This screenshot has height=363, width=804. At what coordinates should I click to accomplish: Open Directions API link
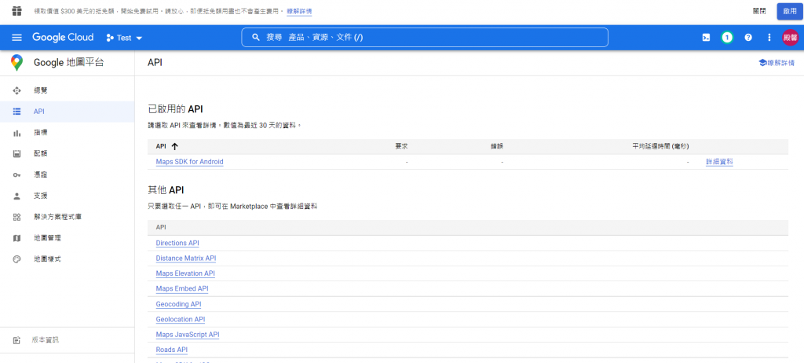pyautogui.click(x=177, y=243)
